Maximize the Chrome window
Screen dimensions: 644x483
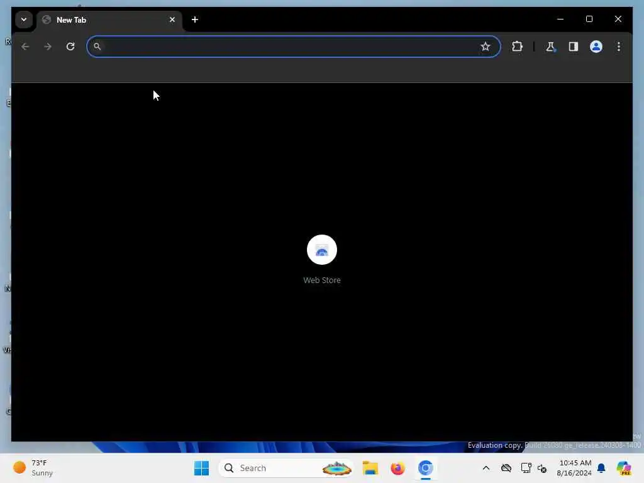(x=589, y=19)
